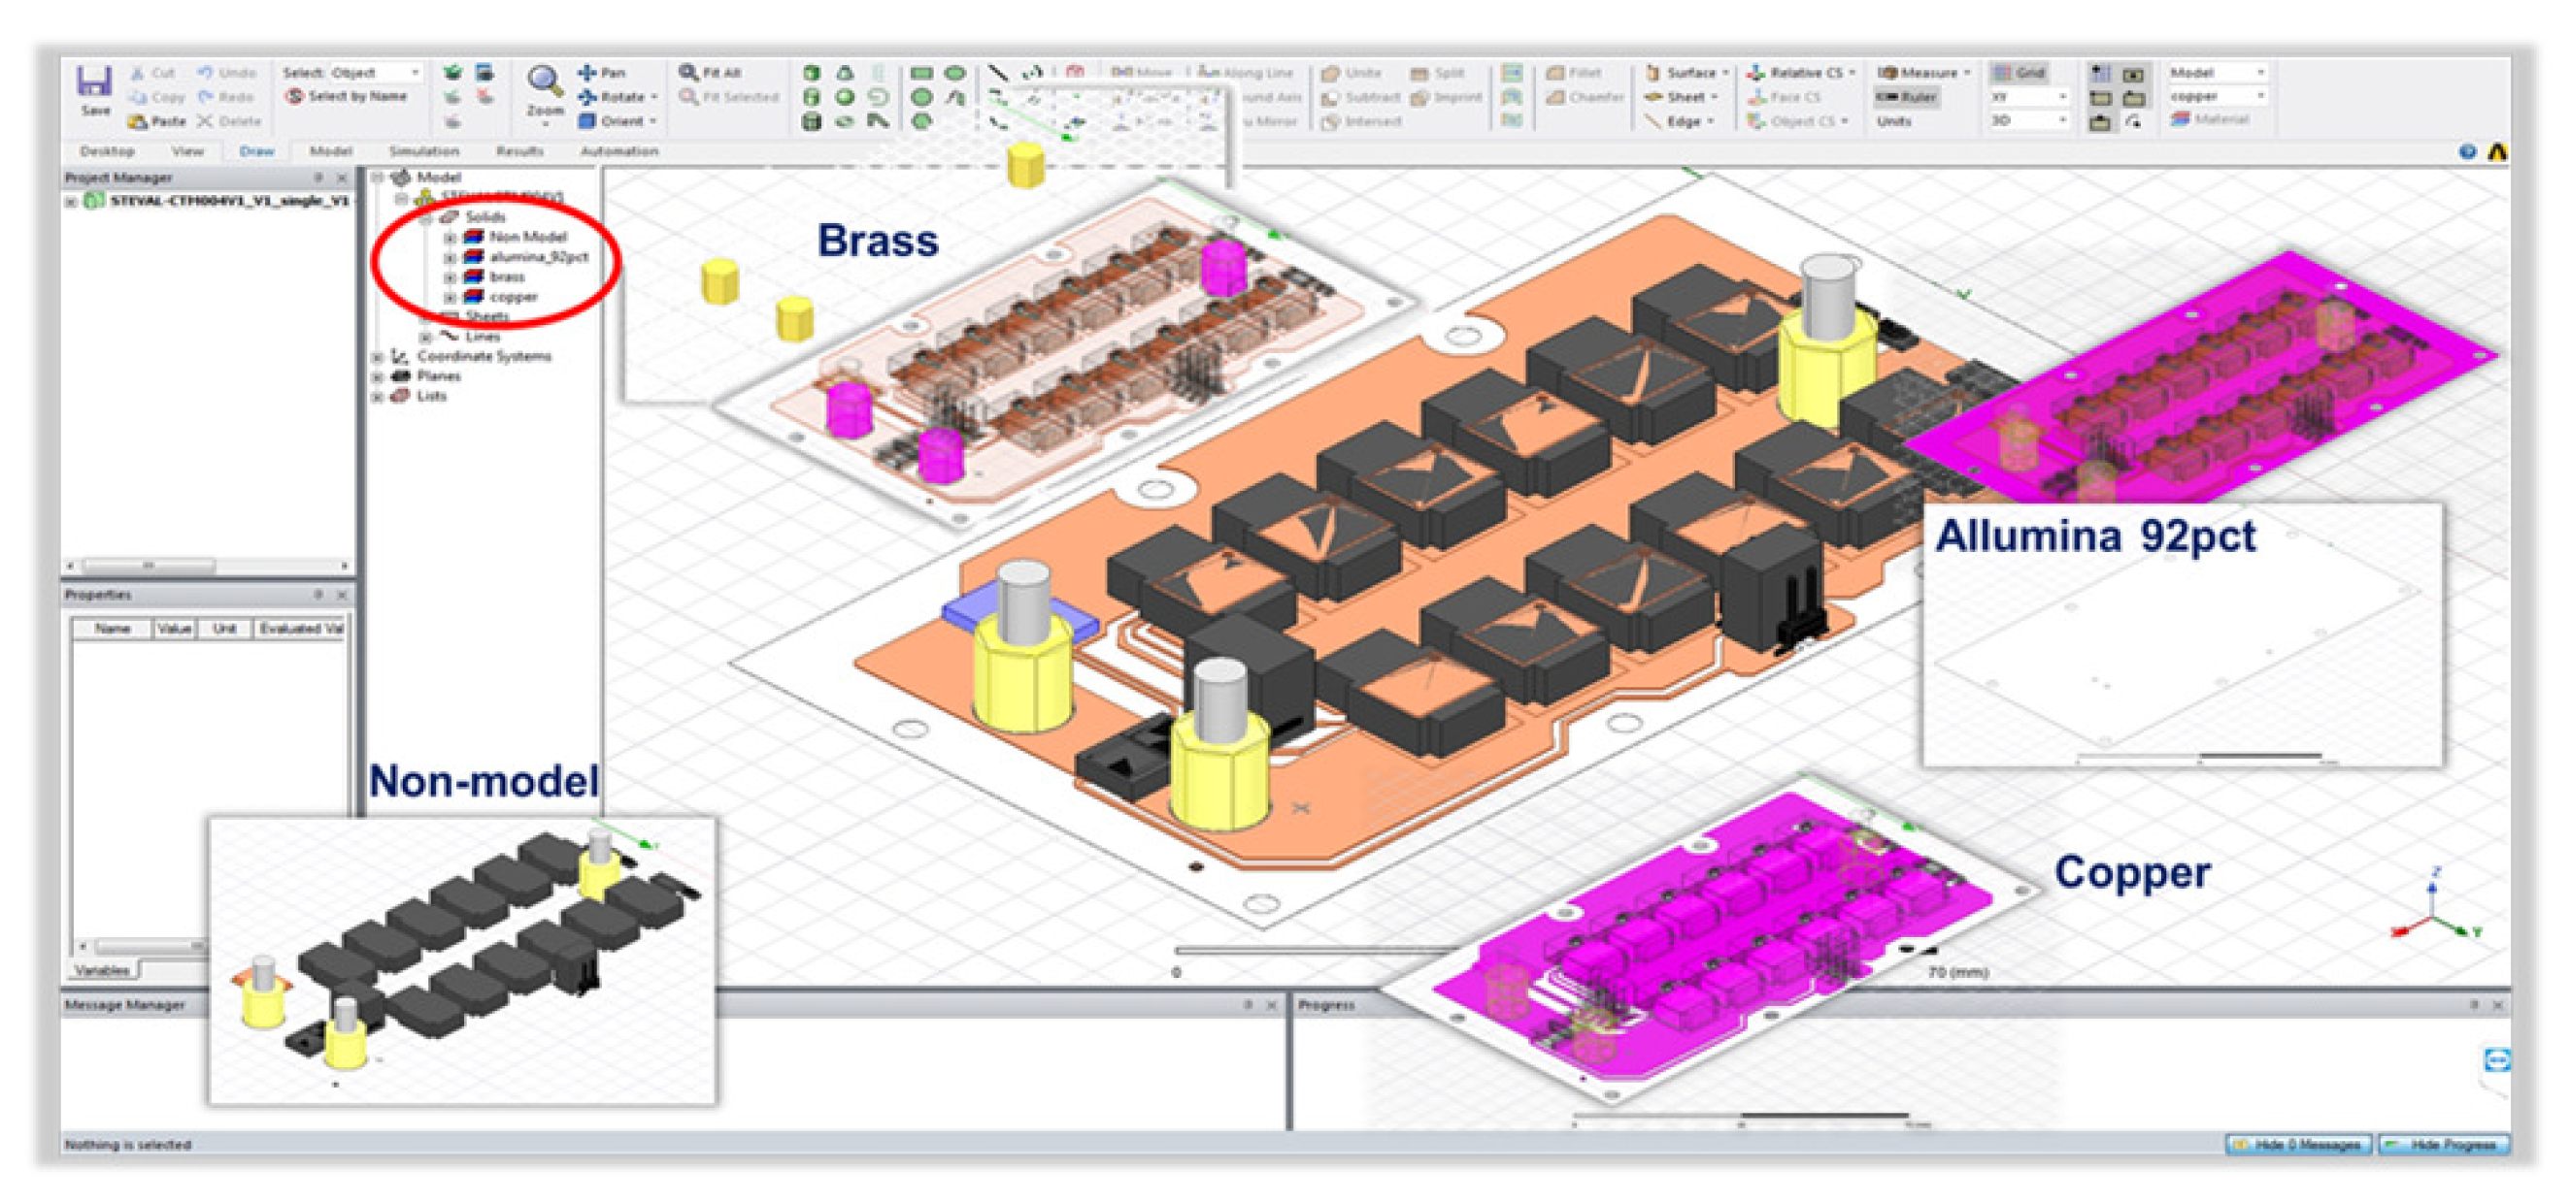This screenshot has width=2570, height=1202.
Task: Toggle the Grid display button
Action: (x=2019, y=73)
